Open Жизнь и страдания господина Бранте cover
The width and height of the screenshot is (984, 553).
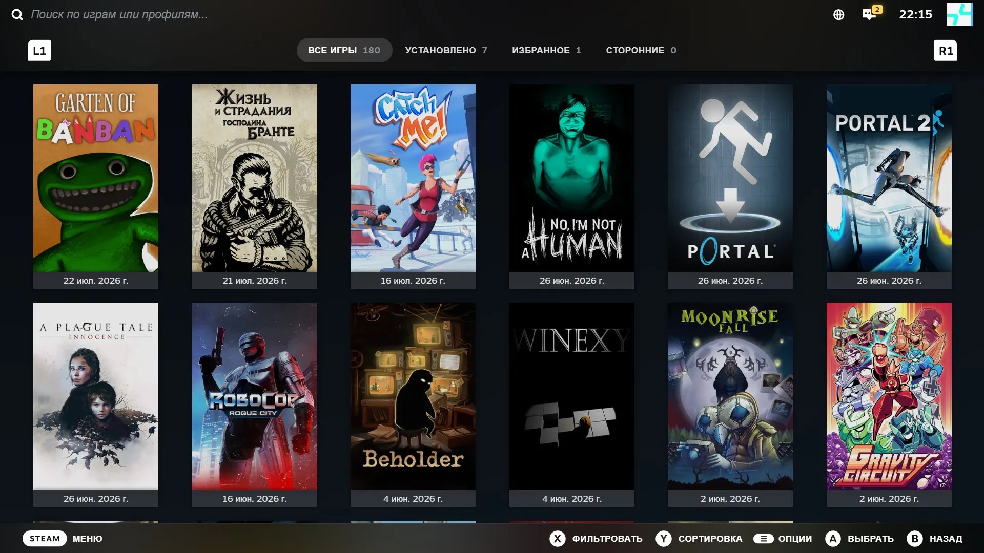click(x=255, y=178)
